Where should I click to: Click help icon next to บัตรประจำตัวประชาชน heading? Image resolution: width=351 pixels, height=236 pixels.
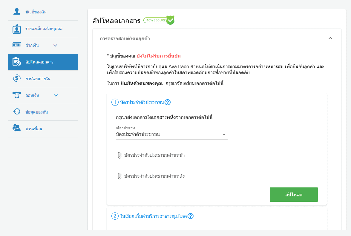pyautogui.click(x=168, y=102)
